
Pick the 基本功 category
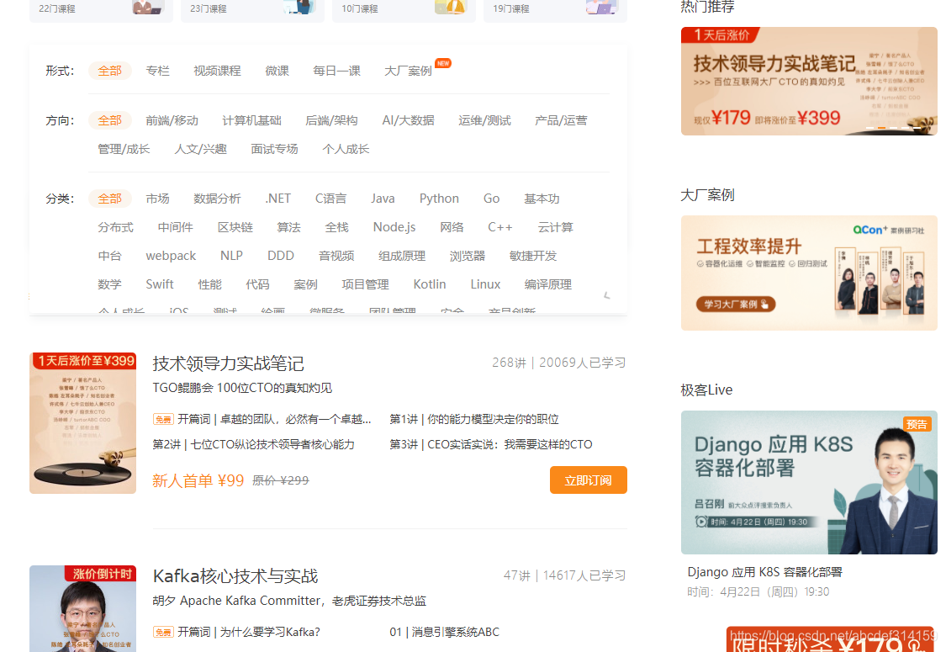[542, 199]
